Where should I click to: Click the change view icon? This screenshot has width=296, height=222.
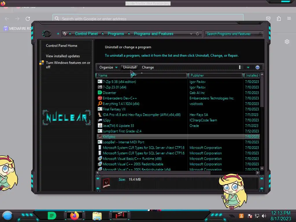click(x=241, y=67)
